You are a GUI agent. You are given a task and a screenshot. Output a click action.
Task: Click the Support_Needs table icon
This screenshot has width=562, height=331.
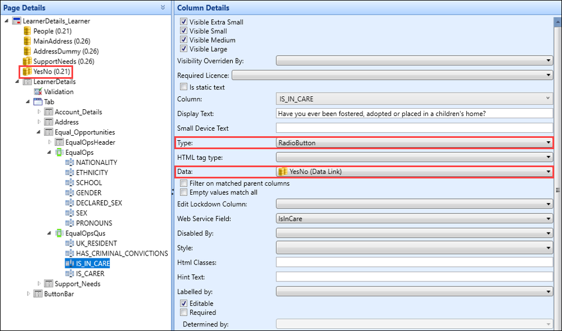point(48,284)
